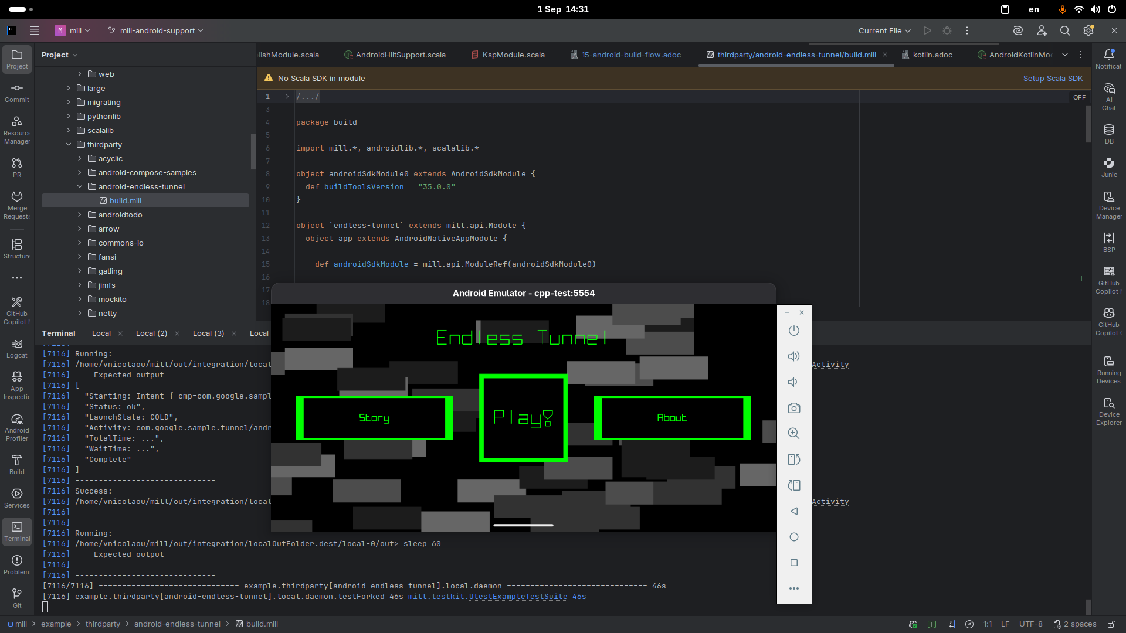Tap the emulator Back triangle button
This screenshot has width=1126, height=633.
point(793,511)
